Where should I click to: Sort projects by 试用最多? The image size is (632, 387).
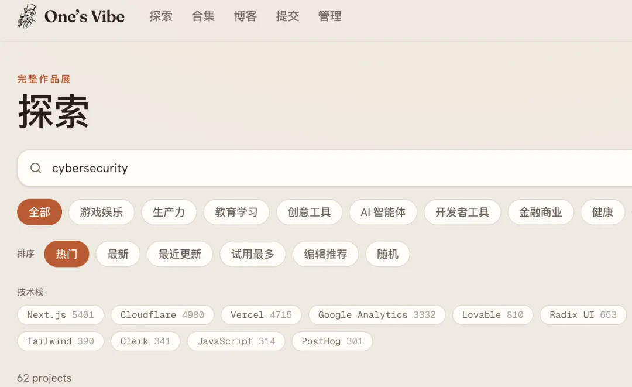tap(253, 254)
